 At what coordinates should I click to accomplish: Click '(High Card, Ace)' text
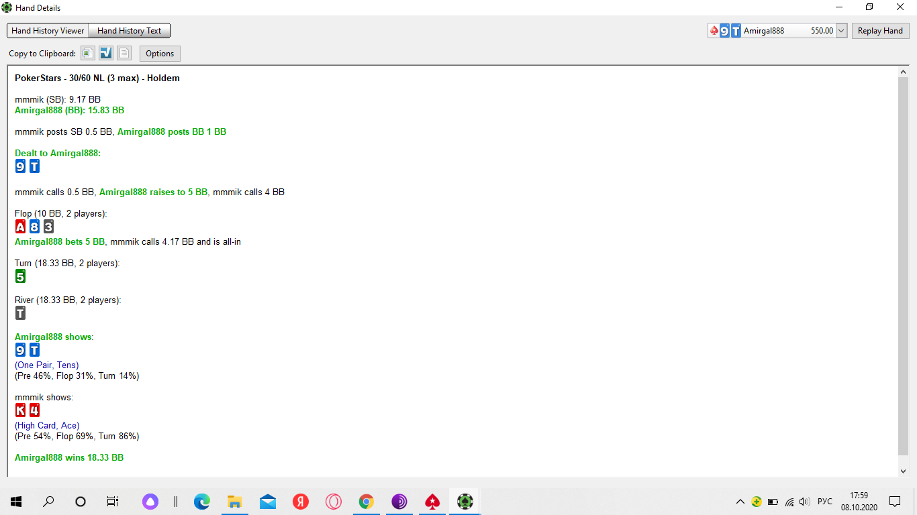47,425
